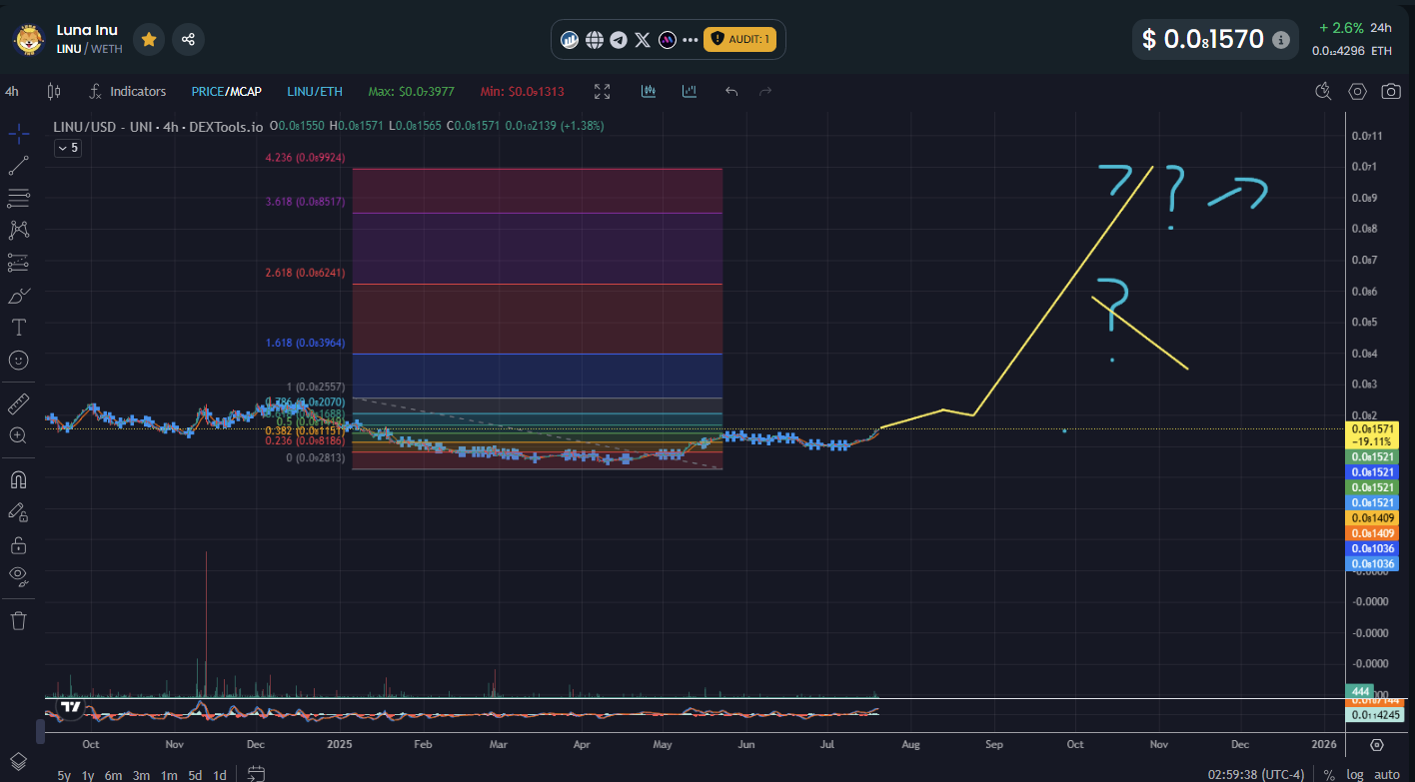Viewport: 1415px width, 782px height.
Task: Show price info circle icon
Action: click(x=1281, y=40)
